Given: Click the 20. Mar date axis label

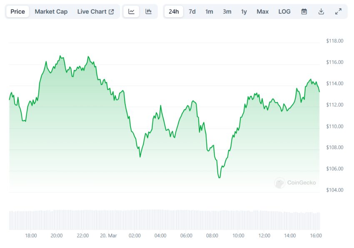Looking at the screenshot, I should 108,236.
